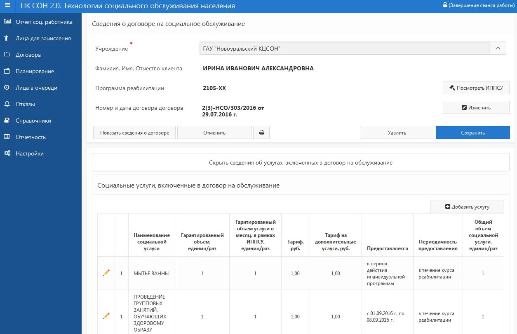
Task: Open Посмотреть ИППСУ
Action: tap(476, 87)
